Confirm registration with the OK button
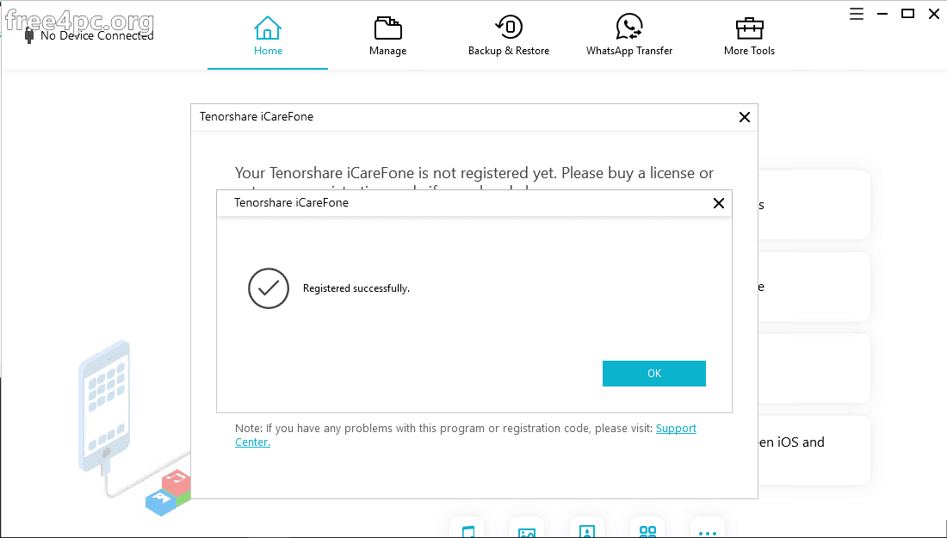Image resolution: width=947 pixels, height=538 pixels. point(654,374)
